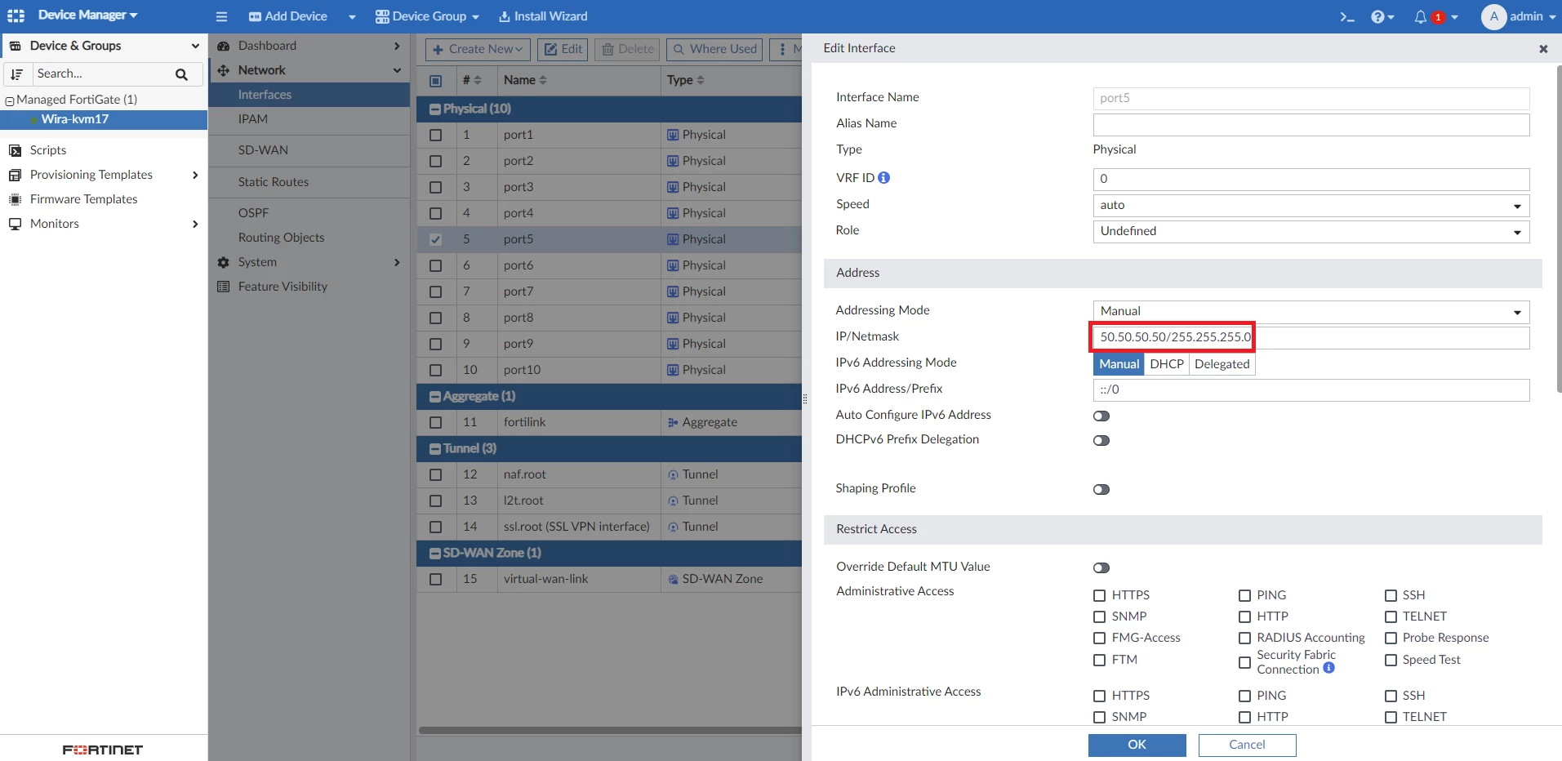Enable PING administrative access checkbox
The width and height of the screenshot is (1562, 761).
click(1245, 596)
